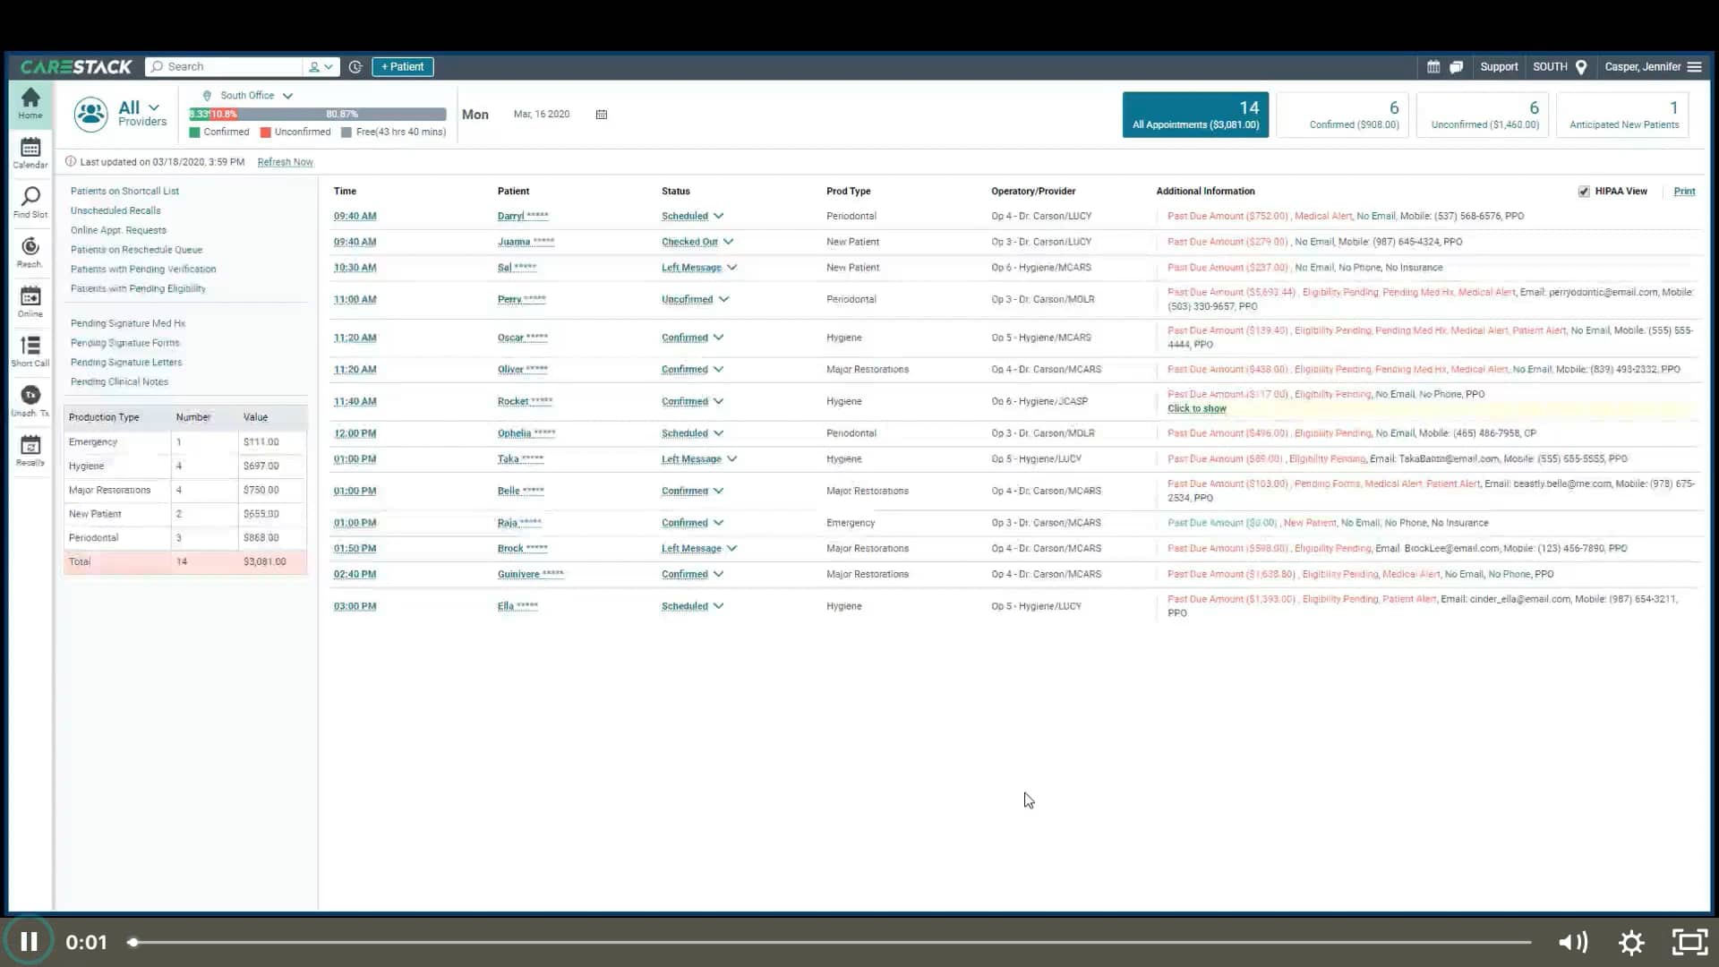Change Darryl's Scheduled status via its dropdown
This screenshot has width=1719, height=967.
(x=721, y=216)
